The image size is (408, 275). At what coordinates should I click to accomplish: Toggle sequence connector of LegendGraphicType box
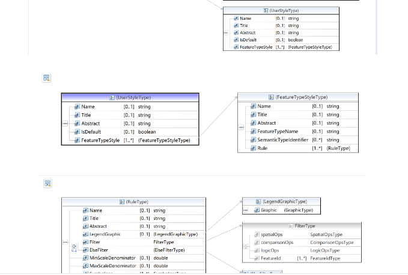point(246,210)
